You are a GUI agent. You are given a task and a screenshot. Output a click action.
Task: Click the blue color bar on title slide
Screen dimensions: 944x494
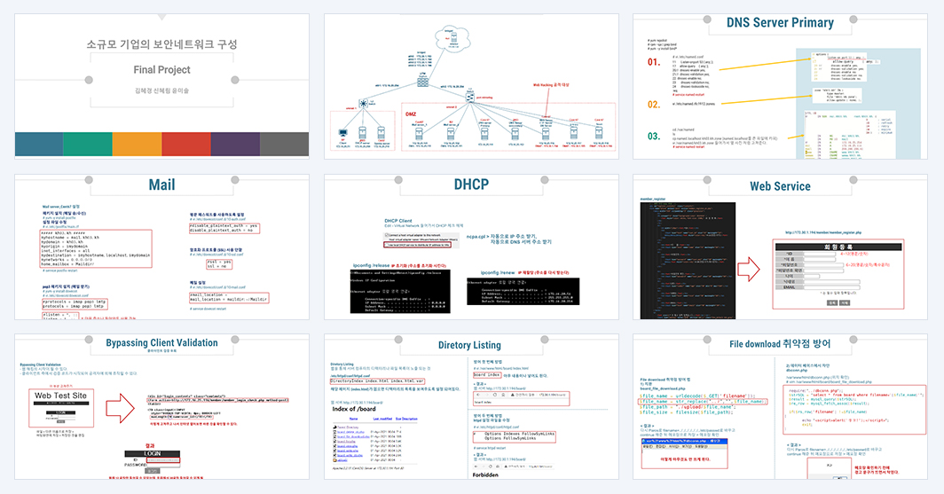click(38, 145)
